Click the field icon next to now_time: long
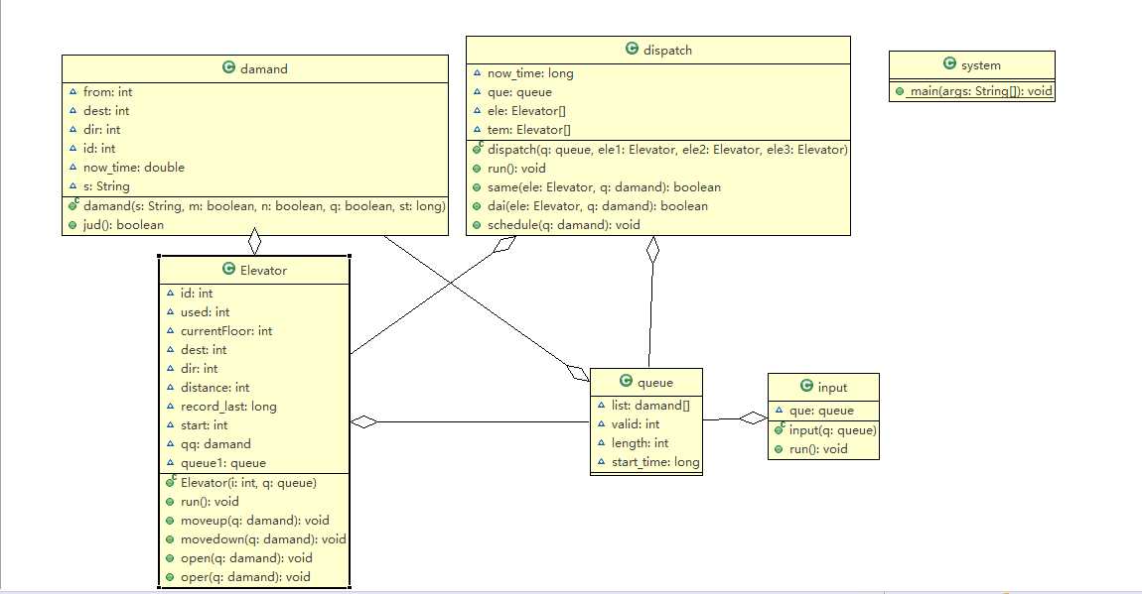 click(477, 72)
